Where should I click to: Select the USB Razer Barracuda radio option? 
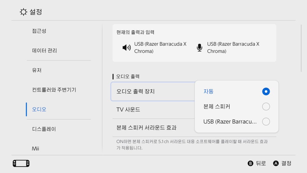[266, 121]
